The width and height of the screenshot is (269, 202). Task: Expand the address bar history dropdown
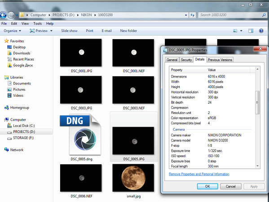(x=186, y=15)
